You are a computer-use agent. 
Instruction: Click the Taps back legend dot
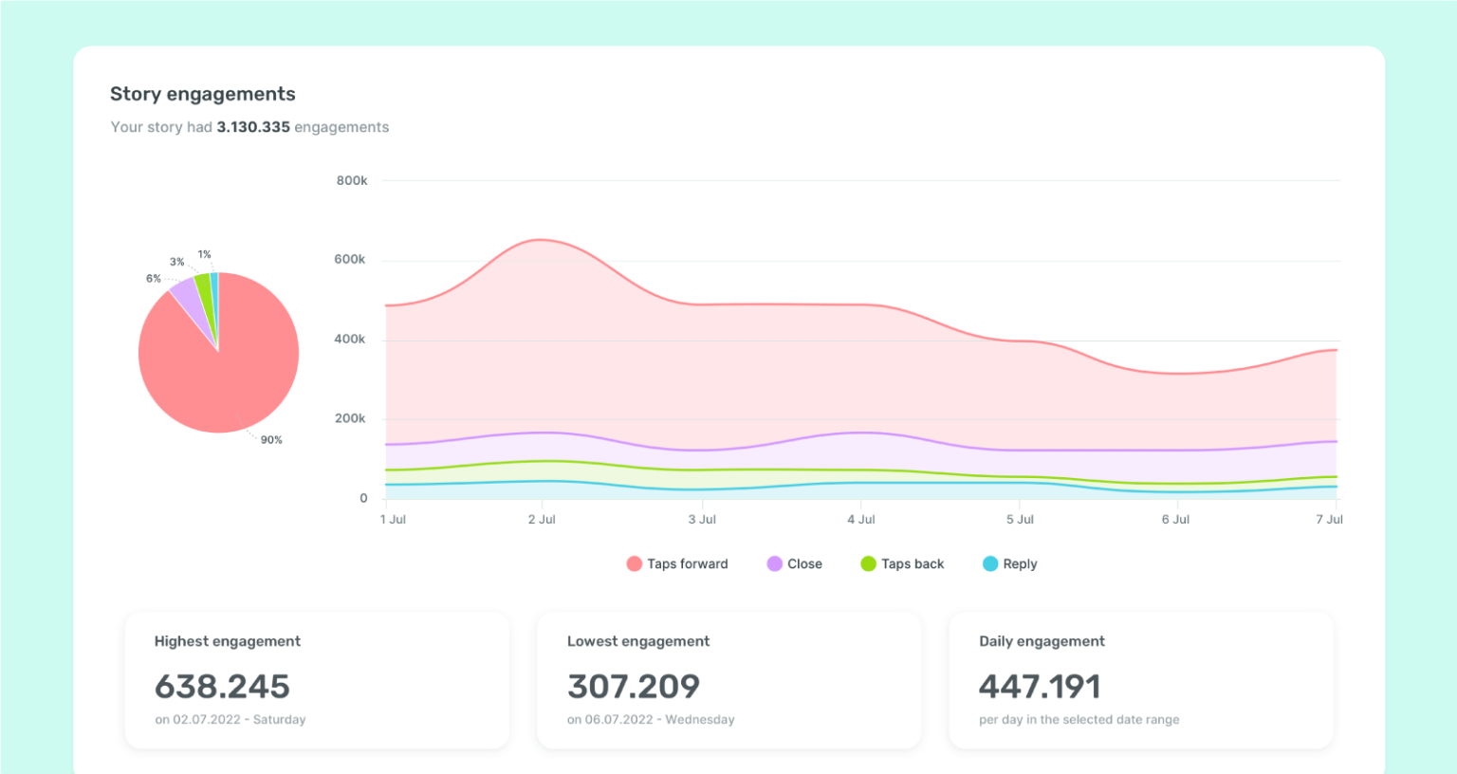pos(866,563)
